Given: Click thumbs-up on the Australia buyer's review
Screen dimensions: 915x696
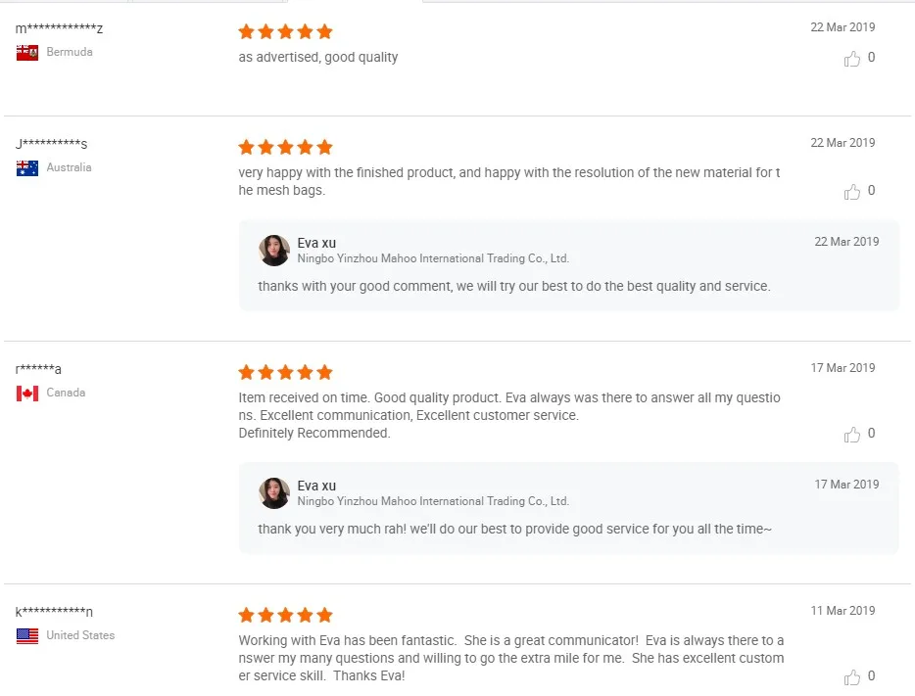Looking at the screenshot, I should click(852, 192).
